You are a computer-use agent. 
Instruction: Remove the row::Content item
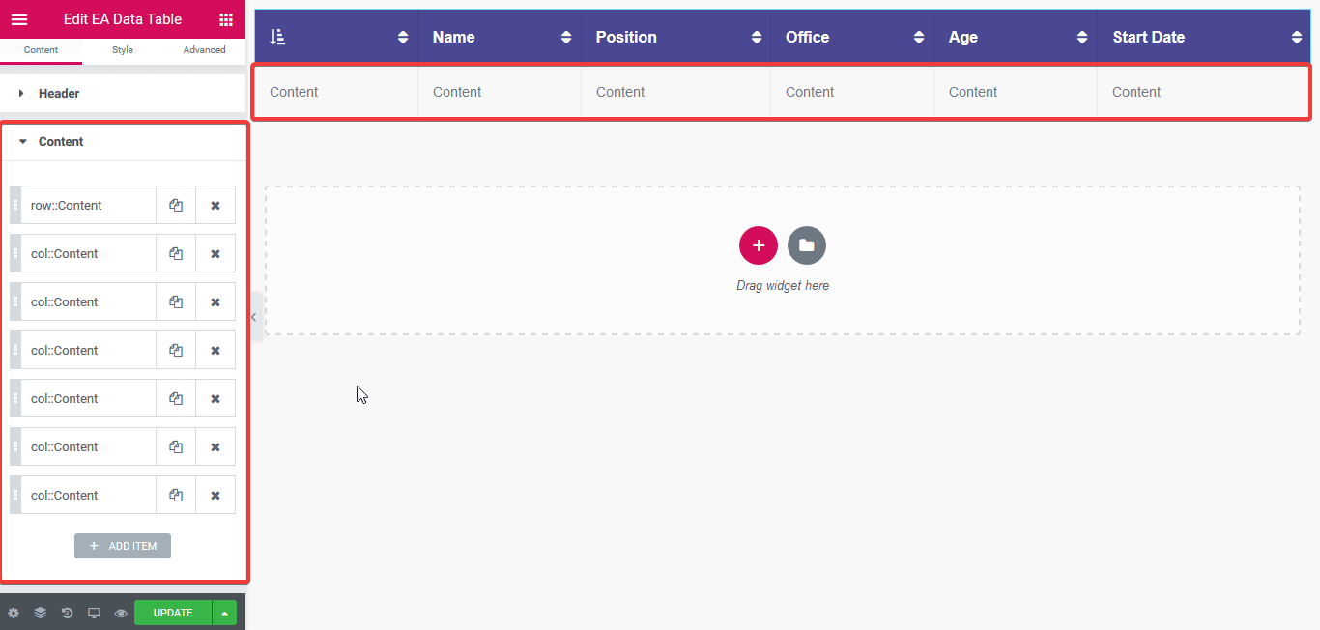[215, 206]
